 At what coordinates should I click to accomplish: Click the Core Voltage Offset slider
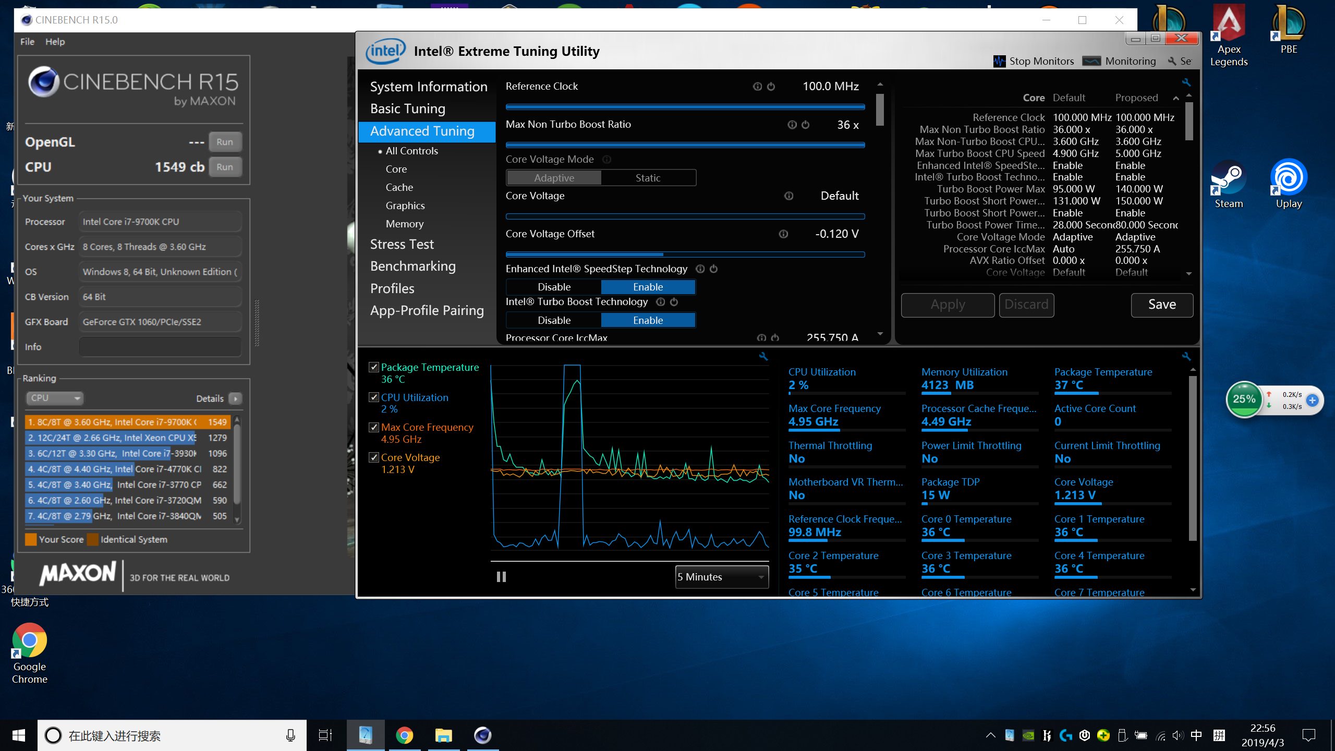(685, 255)
